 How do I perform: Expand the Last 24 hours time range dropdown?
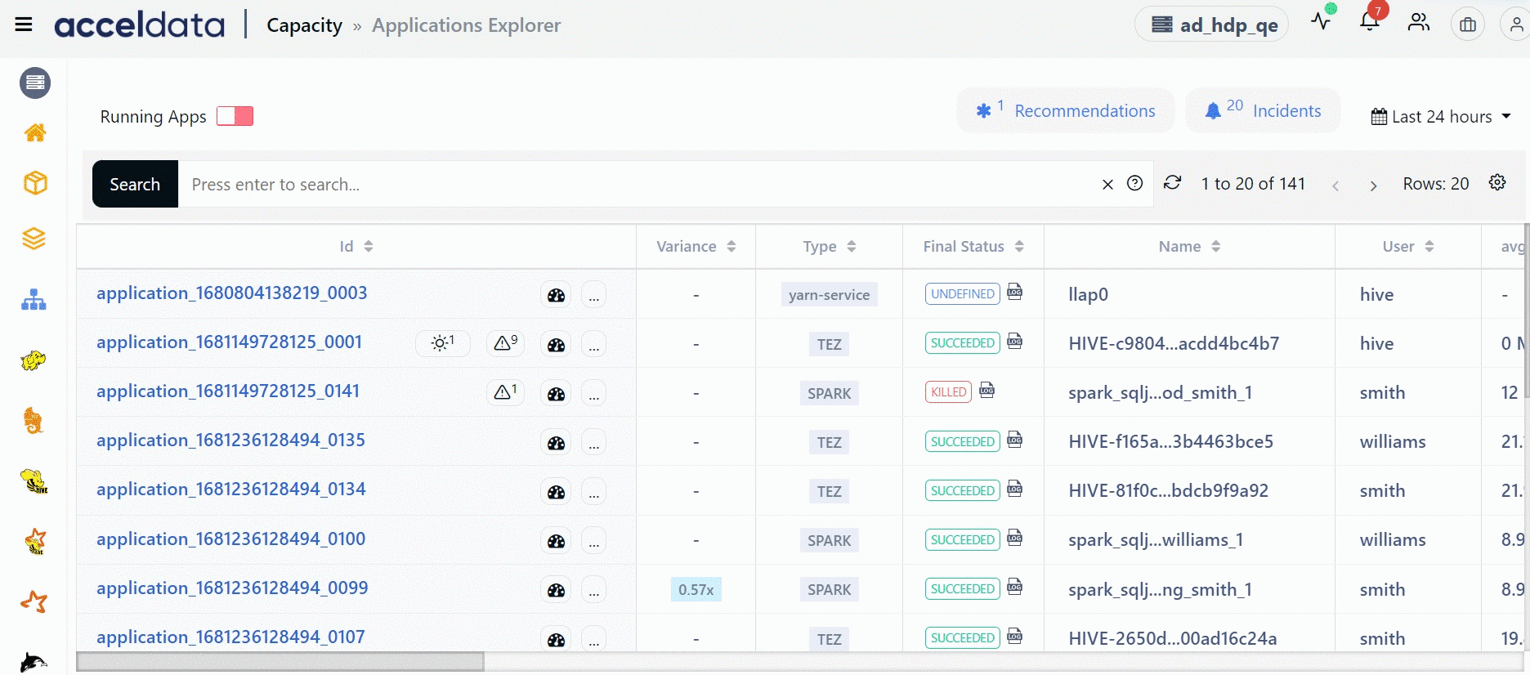[1441, 117]
